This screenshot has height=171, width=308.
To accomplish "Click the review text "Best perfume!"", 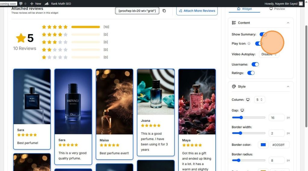I will point(28,143).
